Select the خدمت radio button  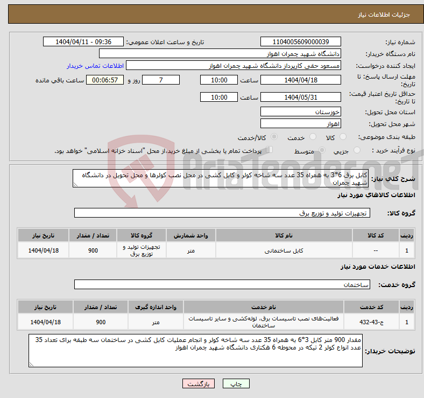click(313, 137)
